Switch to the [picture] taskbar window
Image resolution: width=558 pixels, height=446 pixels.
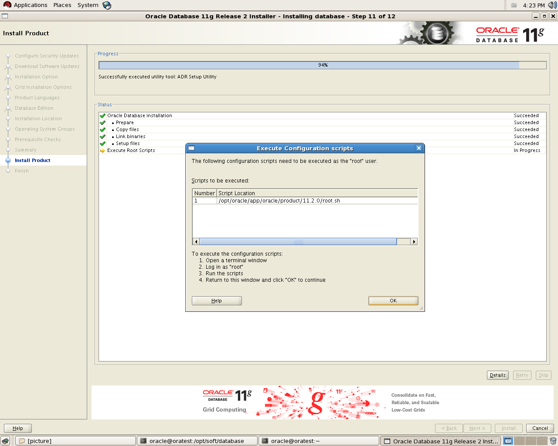(x=76, y=441)
